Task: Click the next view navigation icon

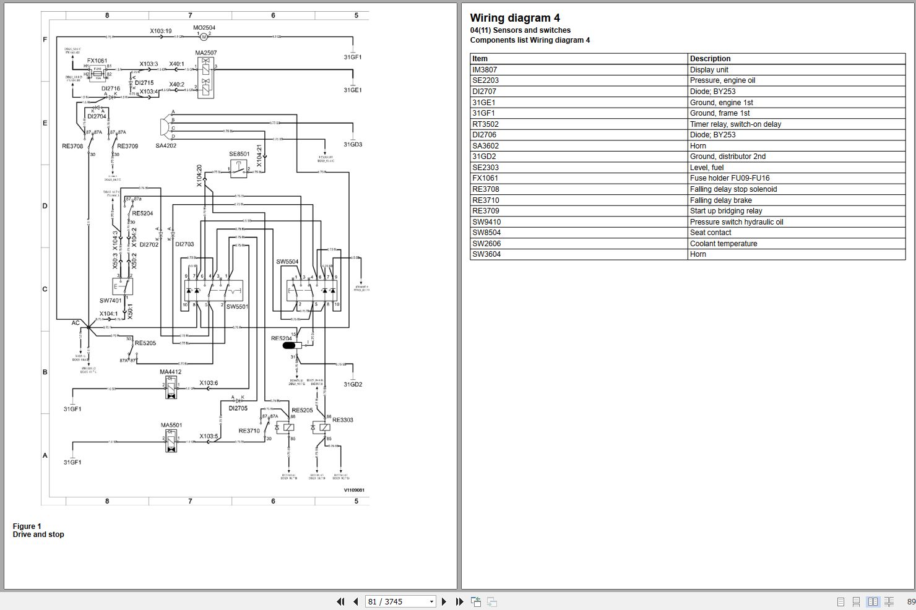Action: tap(492, 601)
